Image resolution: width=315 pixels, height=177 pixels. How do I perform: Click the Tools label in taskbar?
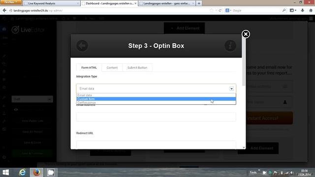(x=253, y=173)
